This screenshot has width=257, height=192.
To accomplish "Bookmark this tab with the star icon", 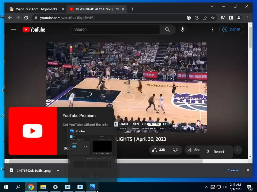I will point(213,18).
